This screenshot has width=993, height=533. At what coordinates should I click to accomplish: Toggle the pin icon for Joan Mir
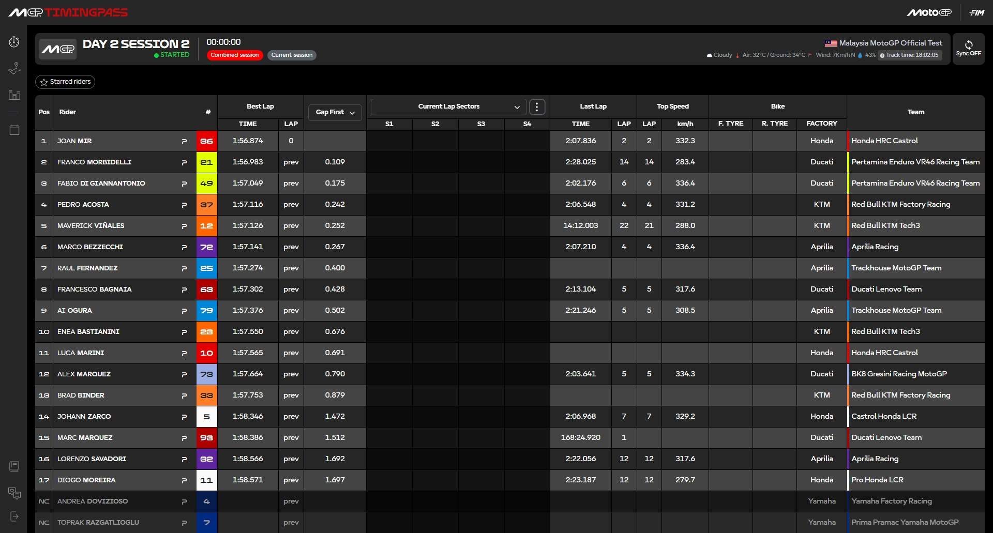(x=184, y=141)
